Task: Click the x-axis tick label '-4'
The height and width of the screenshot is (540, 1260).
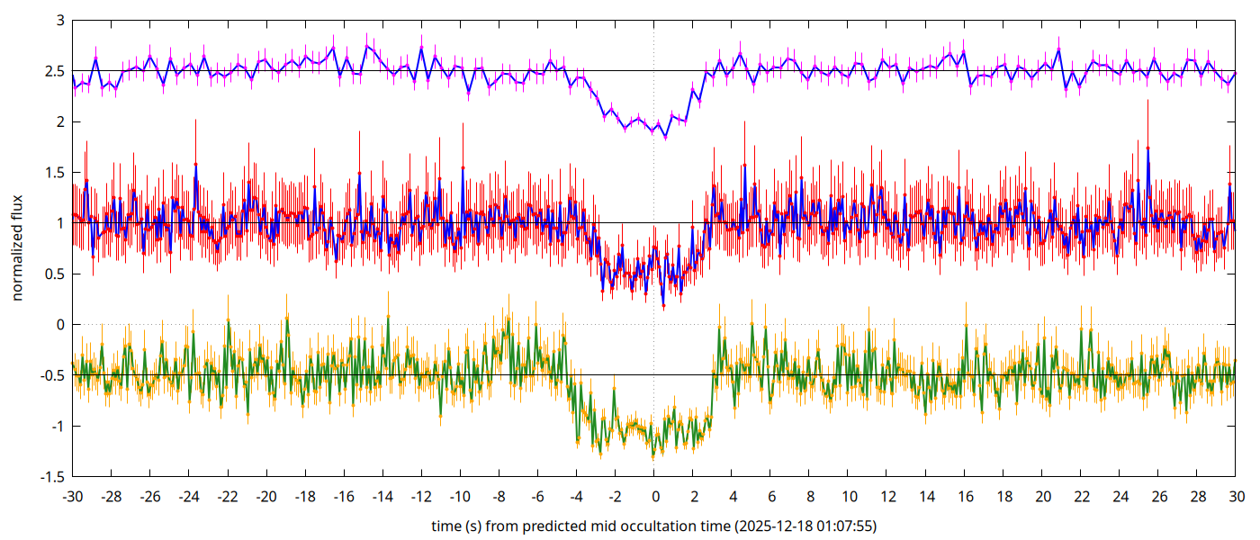Action: pyautogui.click(x=577, y=497)
